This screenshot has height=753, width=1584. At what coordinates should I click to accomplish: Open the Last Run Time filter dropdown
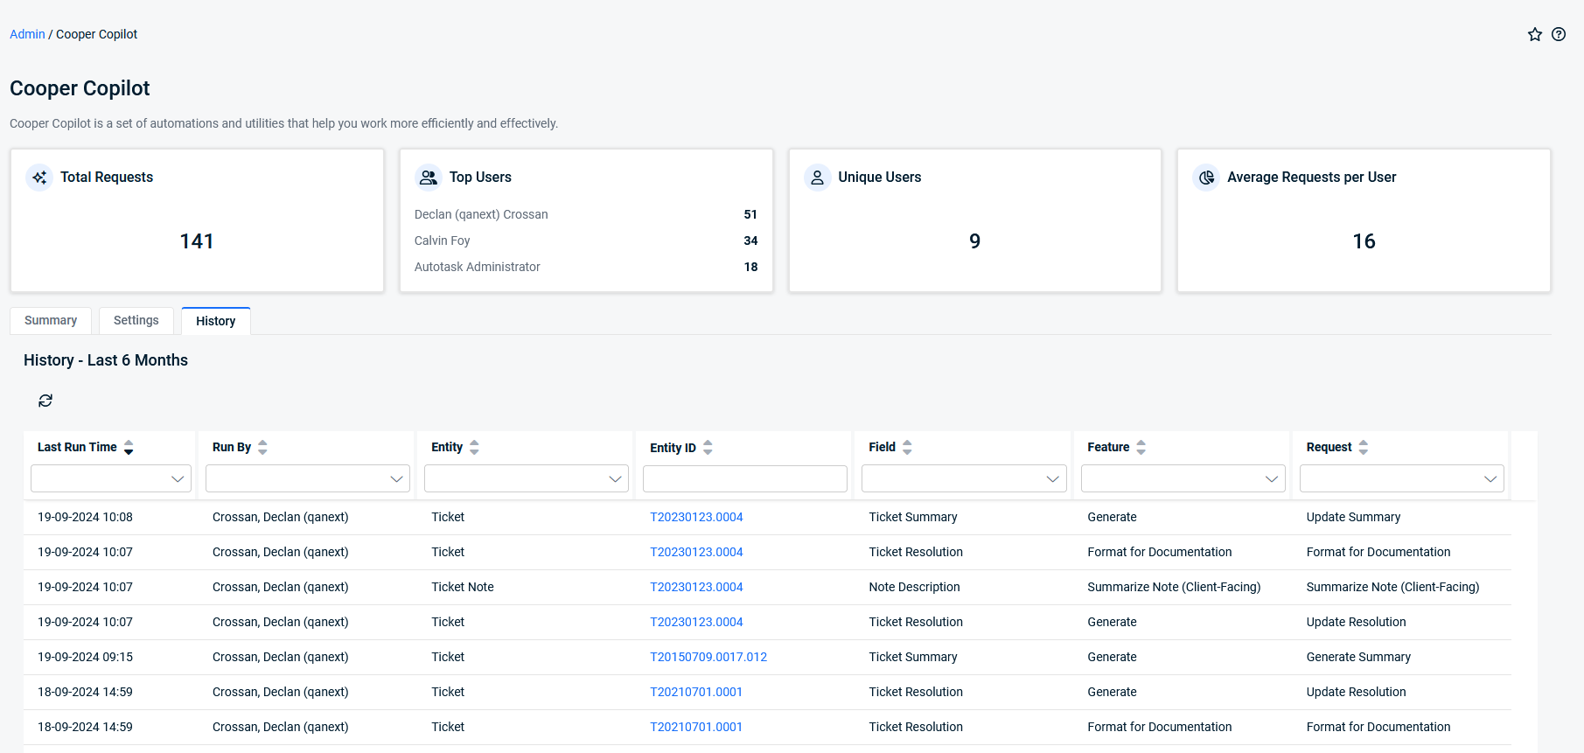[x=111, y=478]
